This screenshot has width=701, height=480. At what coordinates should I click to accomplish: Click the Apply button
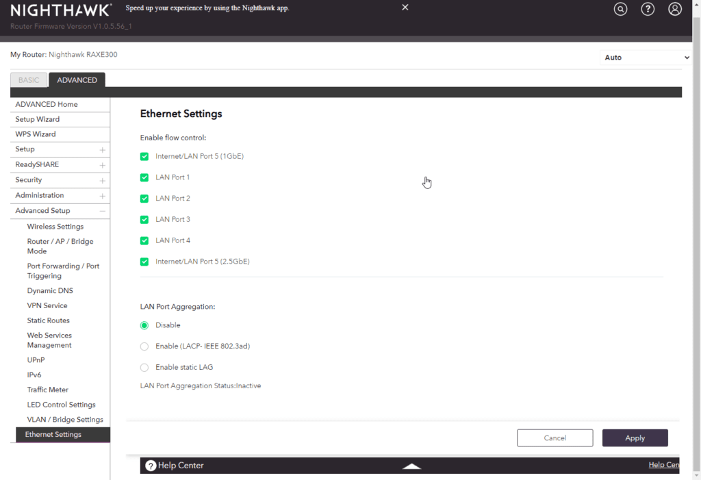pyautogui.click(x=635, y=438)
